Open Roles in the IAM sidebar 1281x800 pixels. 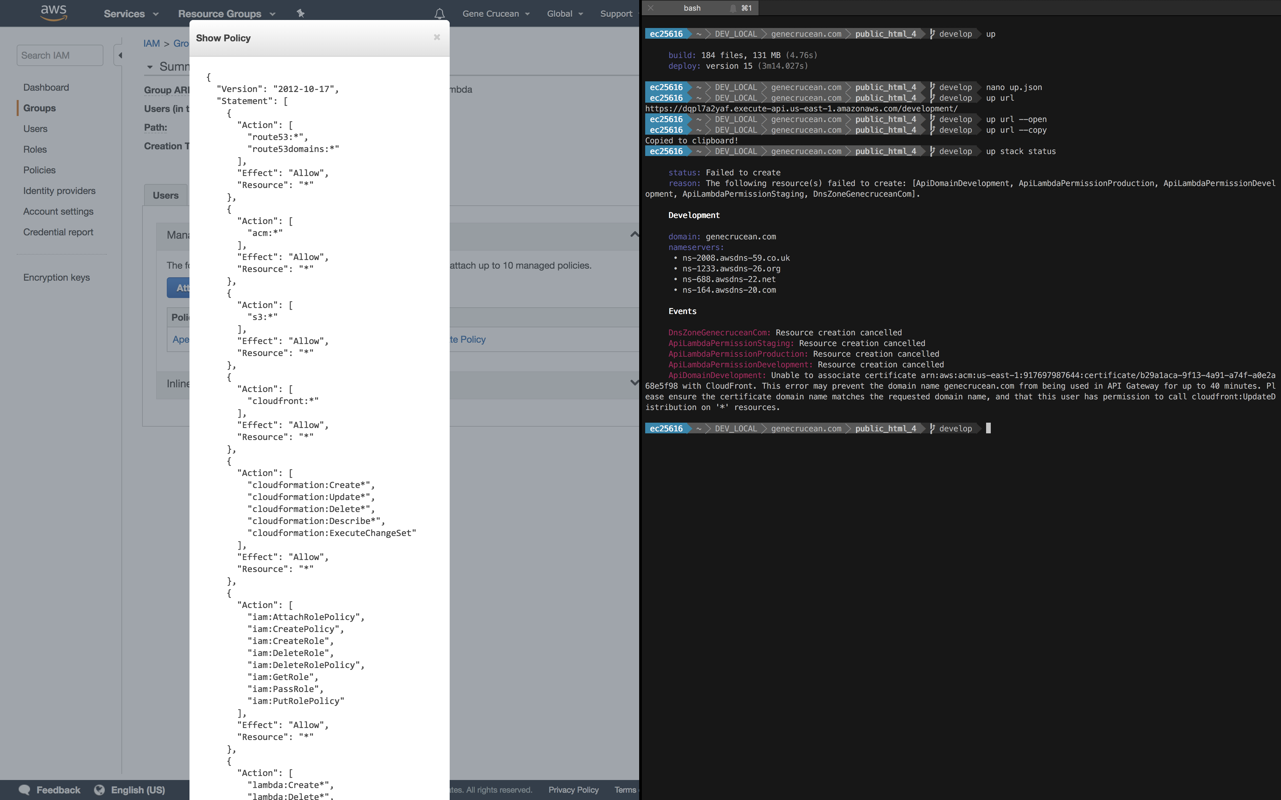pos(35,149)
